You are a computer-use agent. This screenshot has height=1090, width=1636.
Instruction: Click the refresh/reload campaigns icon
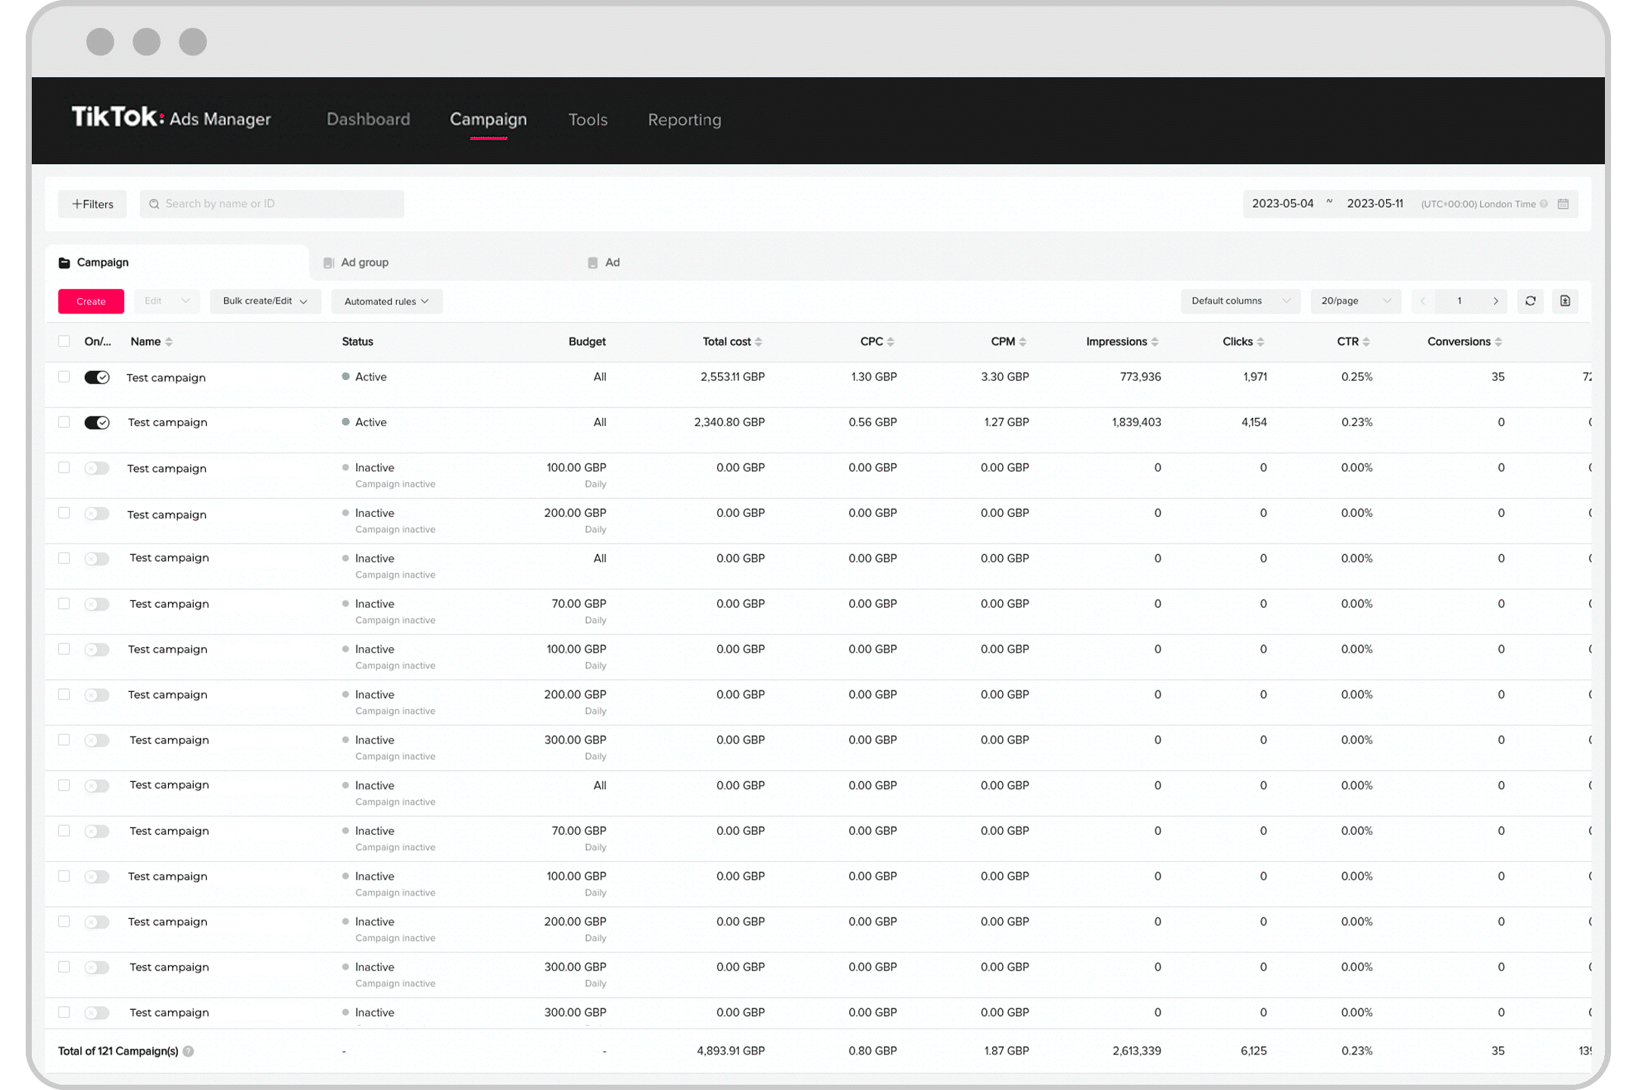click(x=1531, y=299)
